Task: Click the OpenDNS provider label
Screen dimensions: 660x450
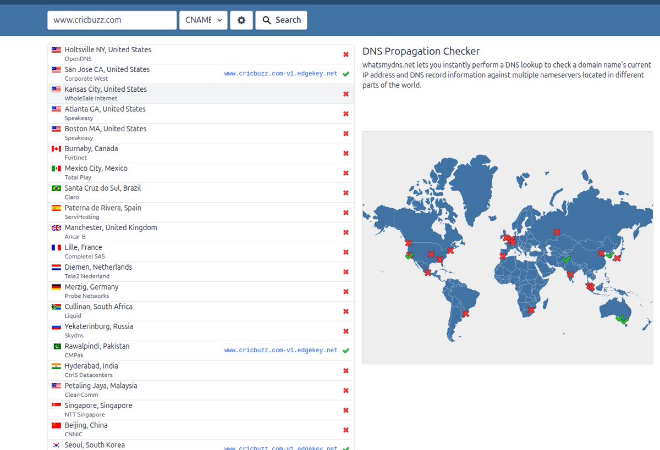Action: pos(78,59)
